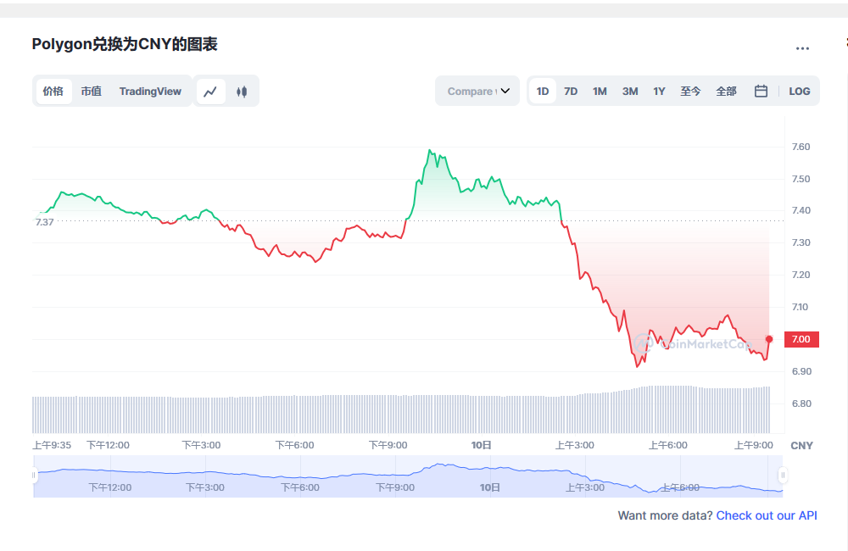Select the 1Y time range
Screen dimensions: 848x551
pyautogui.click(x=659, y=92)
